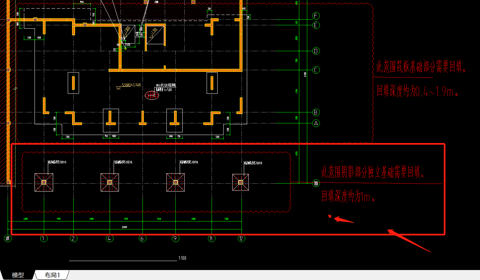This screenshot has height=280, width=480.
Task: Select the elevation text -5.560(243.740)
Action: (131, 85)
